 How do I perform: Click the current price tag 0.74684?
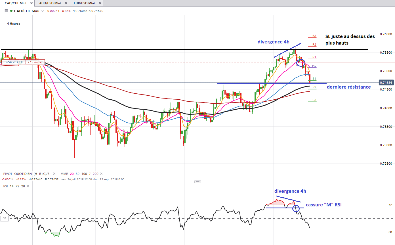tap(386, 82)
